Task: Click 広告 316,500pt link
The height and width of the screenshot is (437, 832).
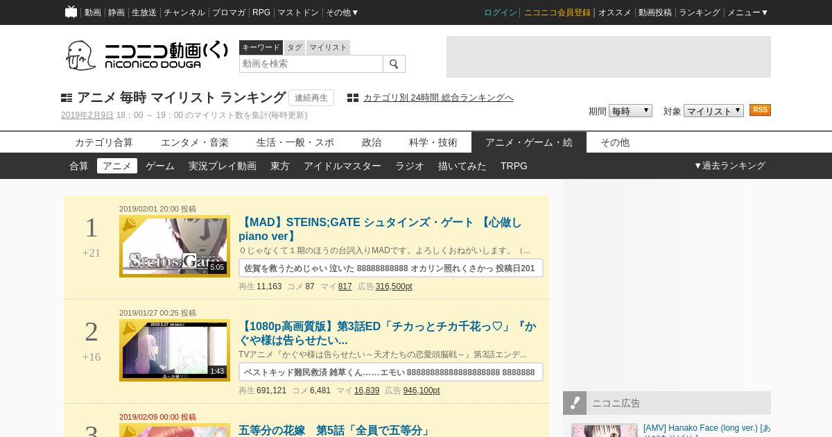Action: click(x=394, y=286)
